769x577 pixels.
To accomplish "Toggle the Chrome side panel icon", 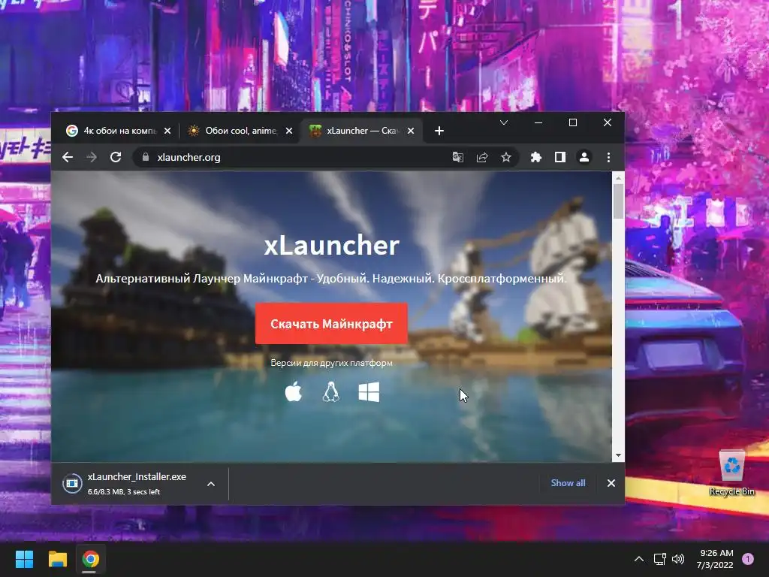I will point(560,157).
